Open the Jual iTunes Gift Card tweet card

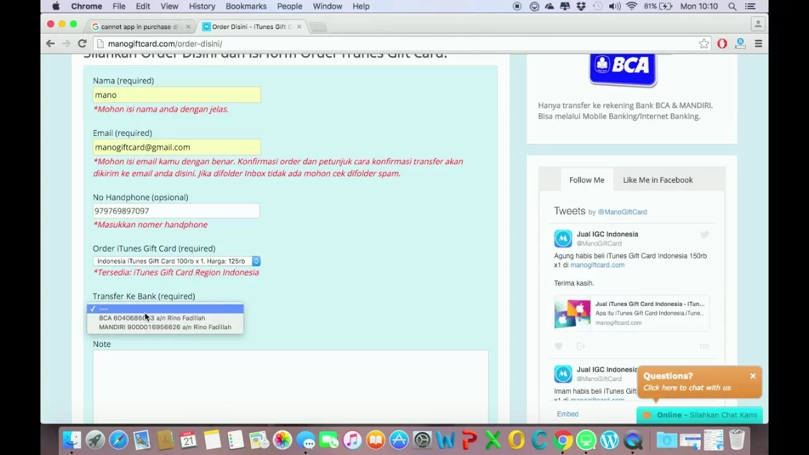(x=631, y=313)
